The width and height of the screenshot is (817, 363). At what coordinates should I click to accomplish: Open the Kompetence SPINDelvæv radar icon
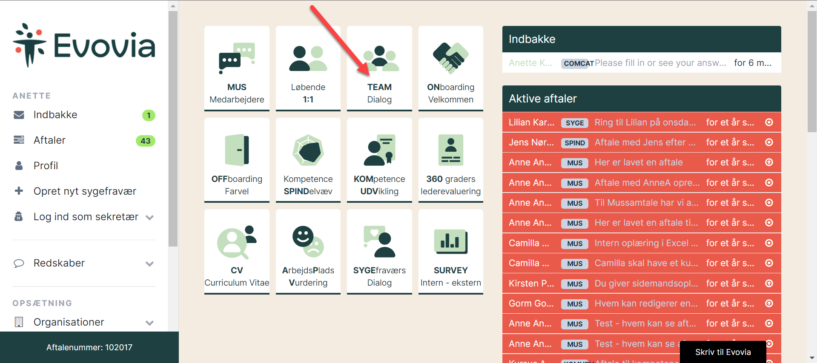(308, 150)
